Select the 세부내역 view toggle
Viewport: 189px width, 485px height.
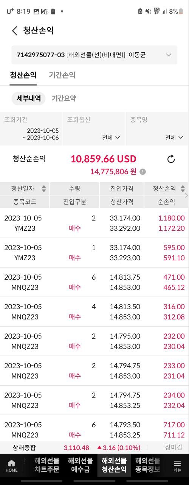pyautogui.click(x=29, y=99)
